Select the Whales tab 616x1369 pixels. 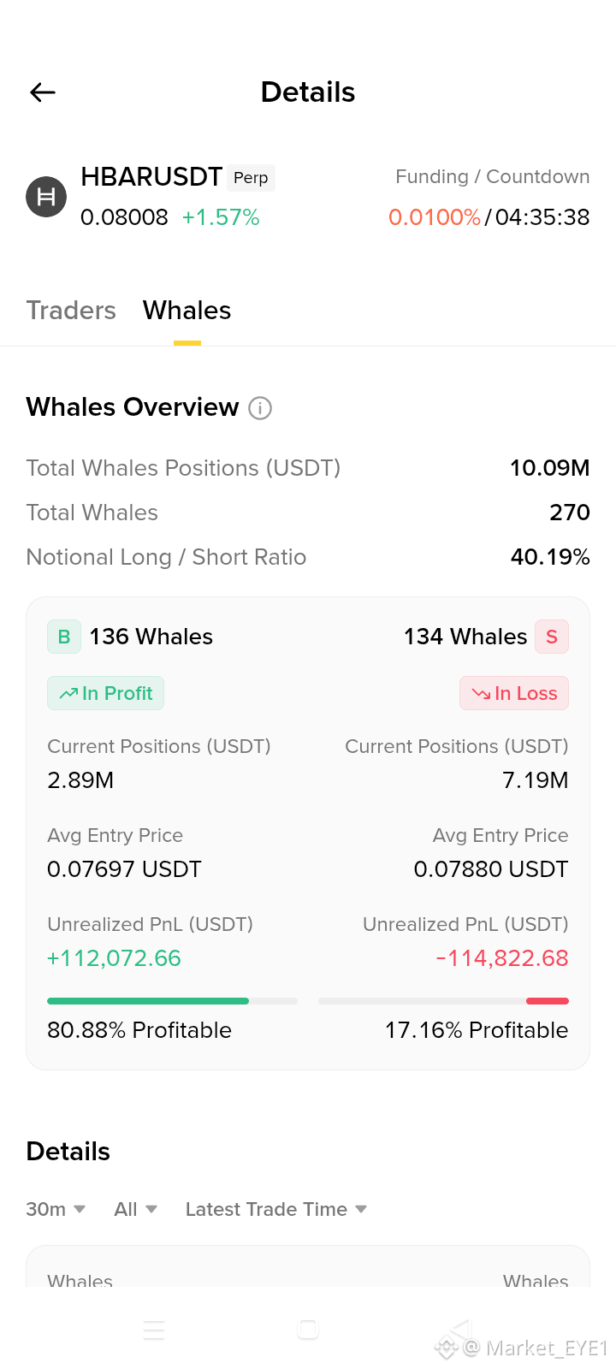[187, 311]
